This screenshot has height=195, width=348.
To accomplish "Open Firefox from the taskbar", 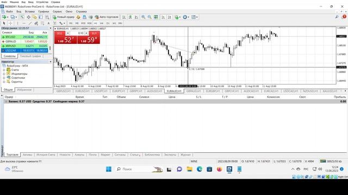I will [x=219, y=169].
